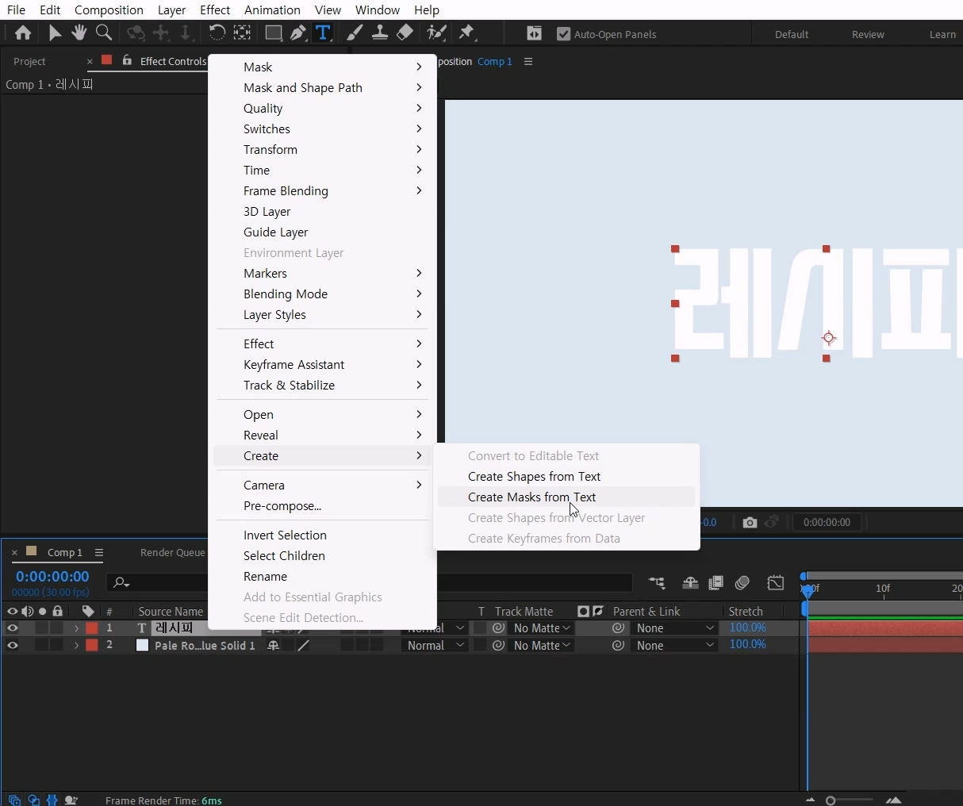Image resolution: width=963 pixels, height=806 pixels.
Task: Open Parent dropdown for 레시피 layer
Action: pos(675,628)
